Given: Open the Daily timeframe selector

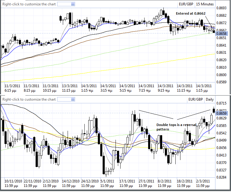Looking at the screenshot, I should (210, 99).
